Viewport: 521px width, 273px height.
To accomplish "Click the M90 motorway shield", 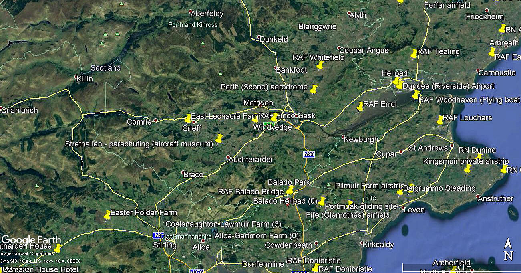I will pos(309,154).
